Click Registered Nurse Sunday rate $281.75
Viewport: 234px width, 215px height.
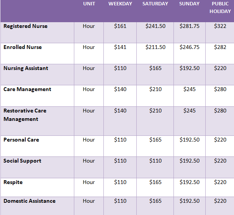pos(189,26)
